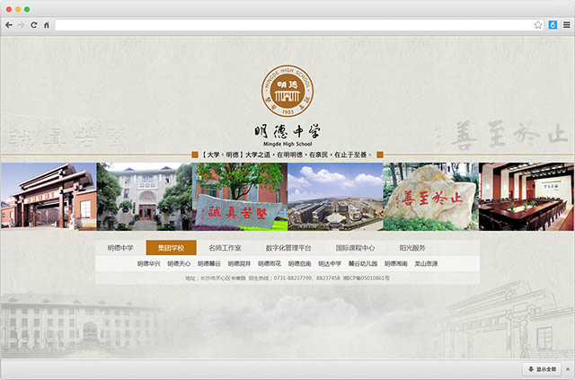Click the 显示全部 downloads button
Screen dimensions: 575x380
[x=542, y=369]
